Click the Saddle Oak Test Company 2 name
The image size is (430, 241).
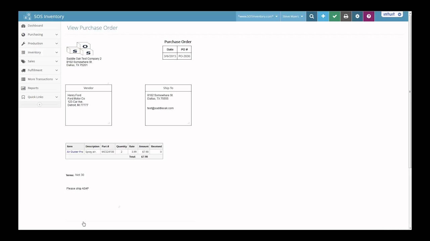[84, 59]
